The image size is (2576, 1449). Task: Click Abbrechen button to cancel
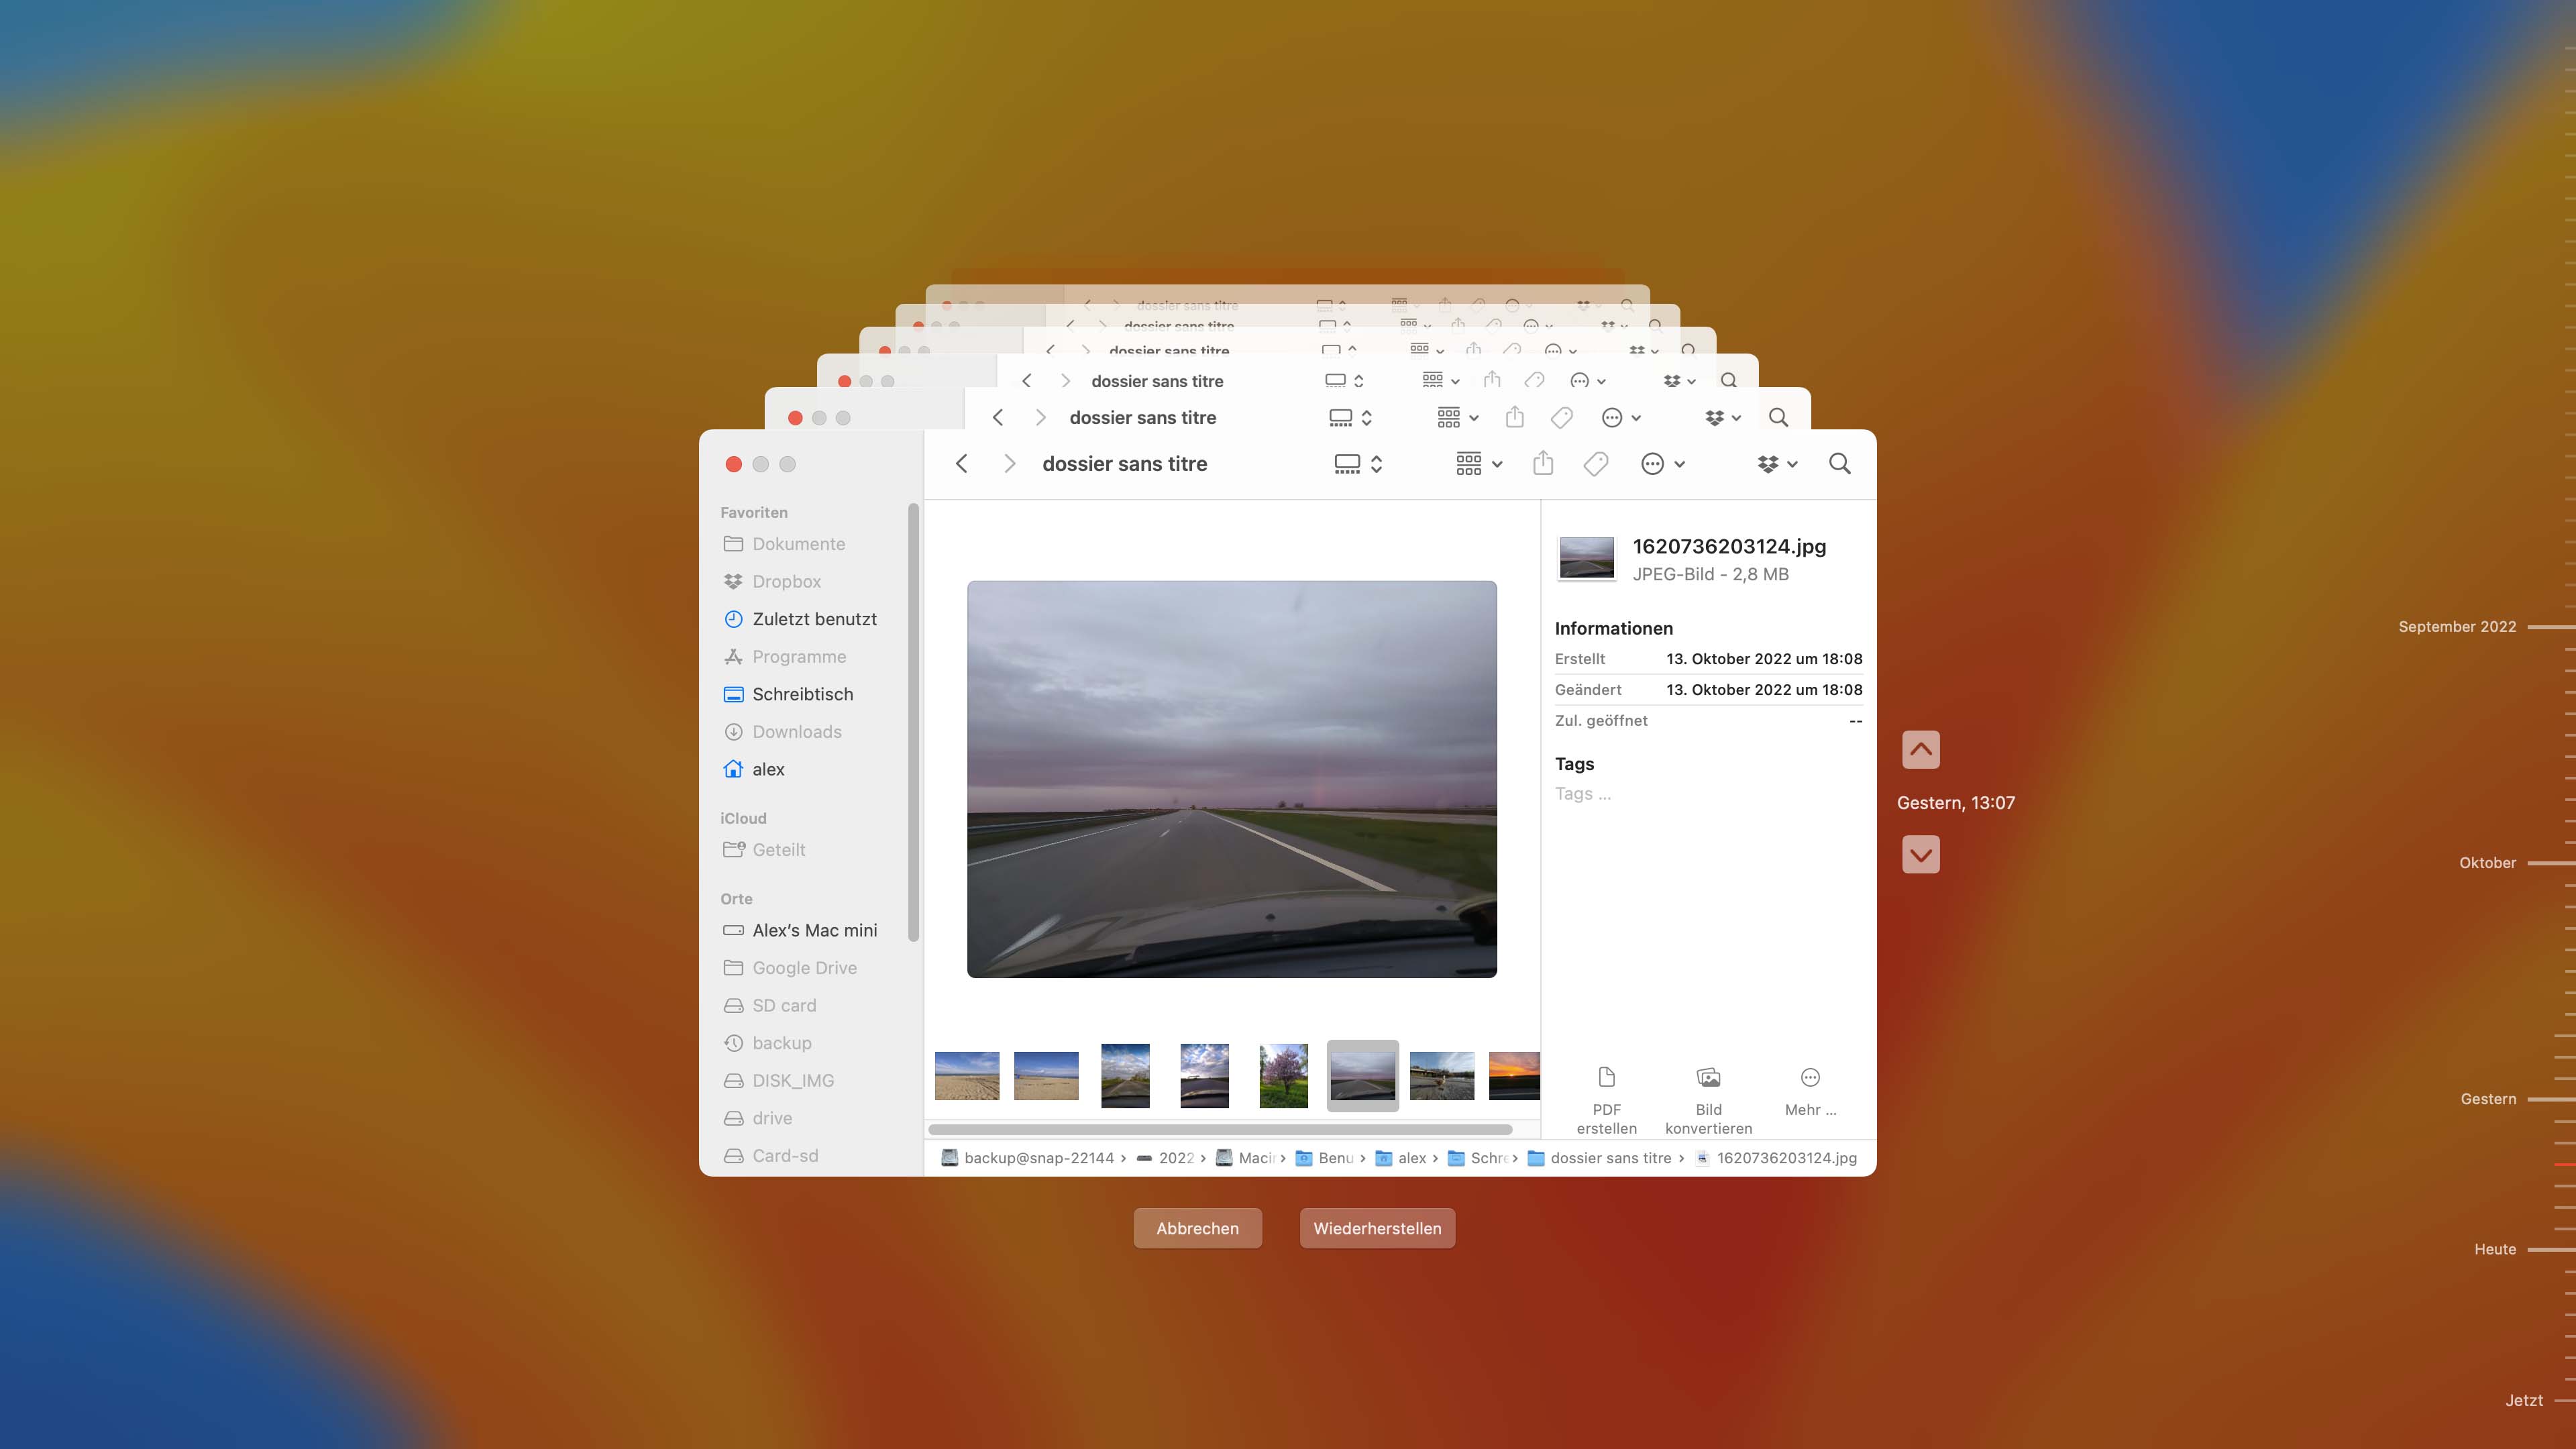[1197, 1228]
